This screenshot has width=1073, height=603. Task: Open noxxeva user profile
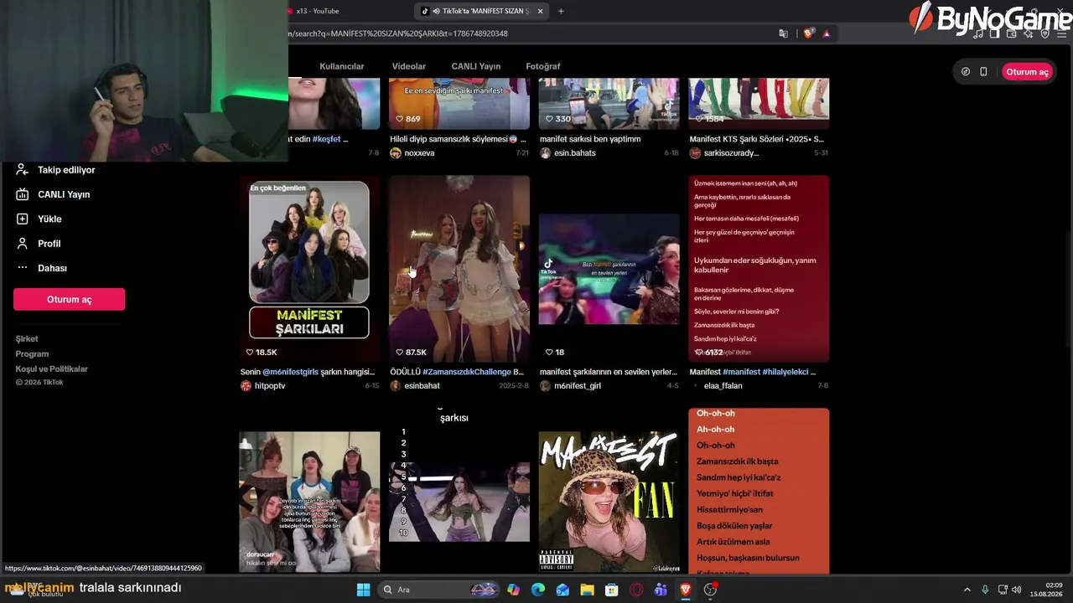tap(419, 153)
